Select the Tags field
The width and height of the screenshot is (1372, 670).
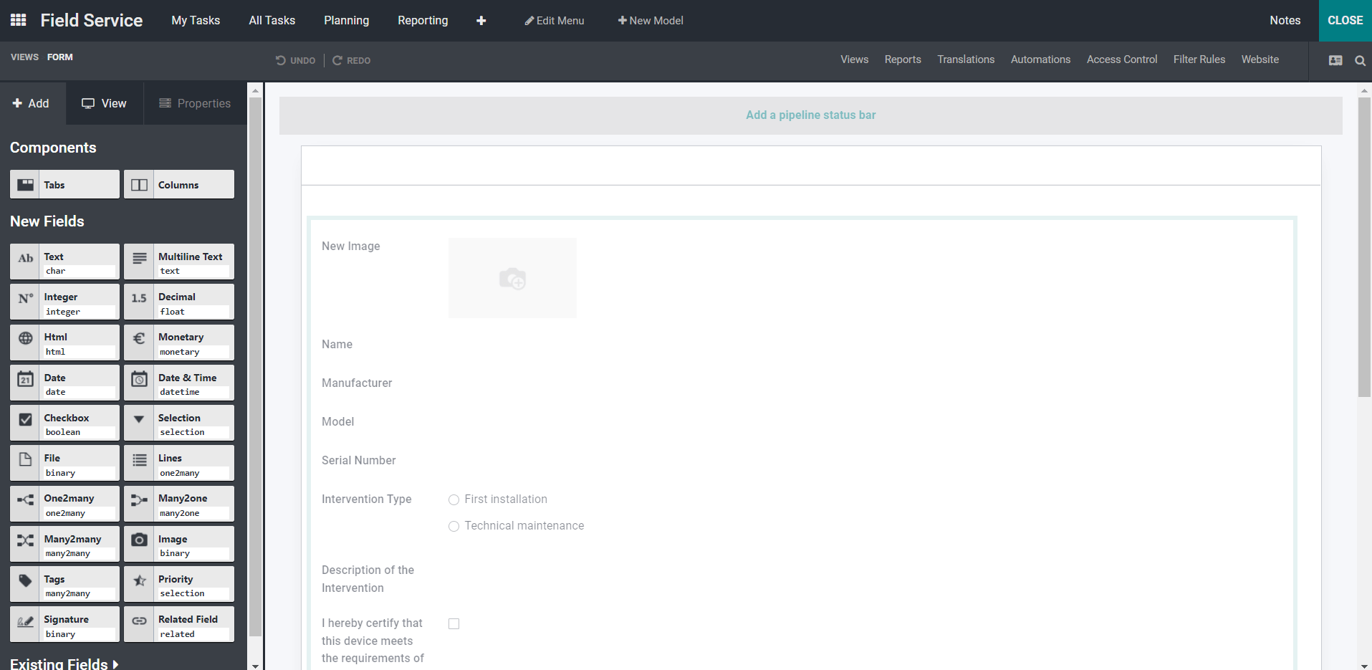[x=64, y=585]
